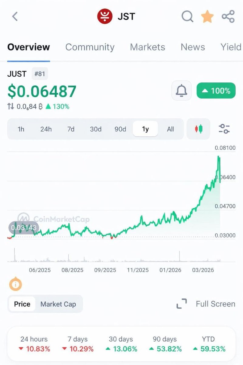
Task: Select the Price toggle option
Action: 22,304
